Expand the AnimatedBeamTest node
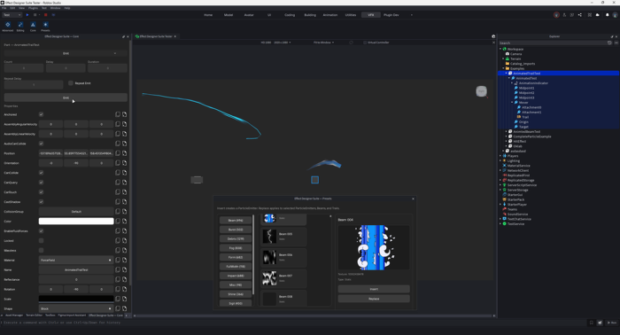 click(x=507, y=132)
